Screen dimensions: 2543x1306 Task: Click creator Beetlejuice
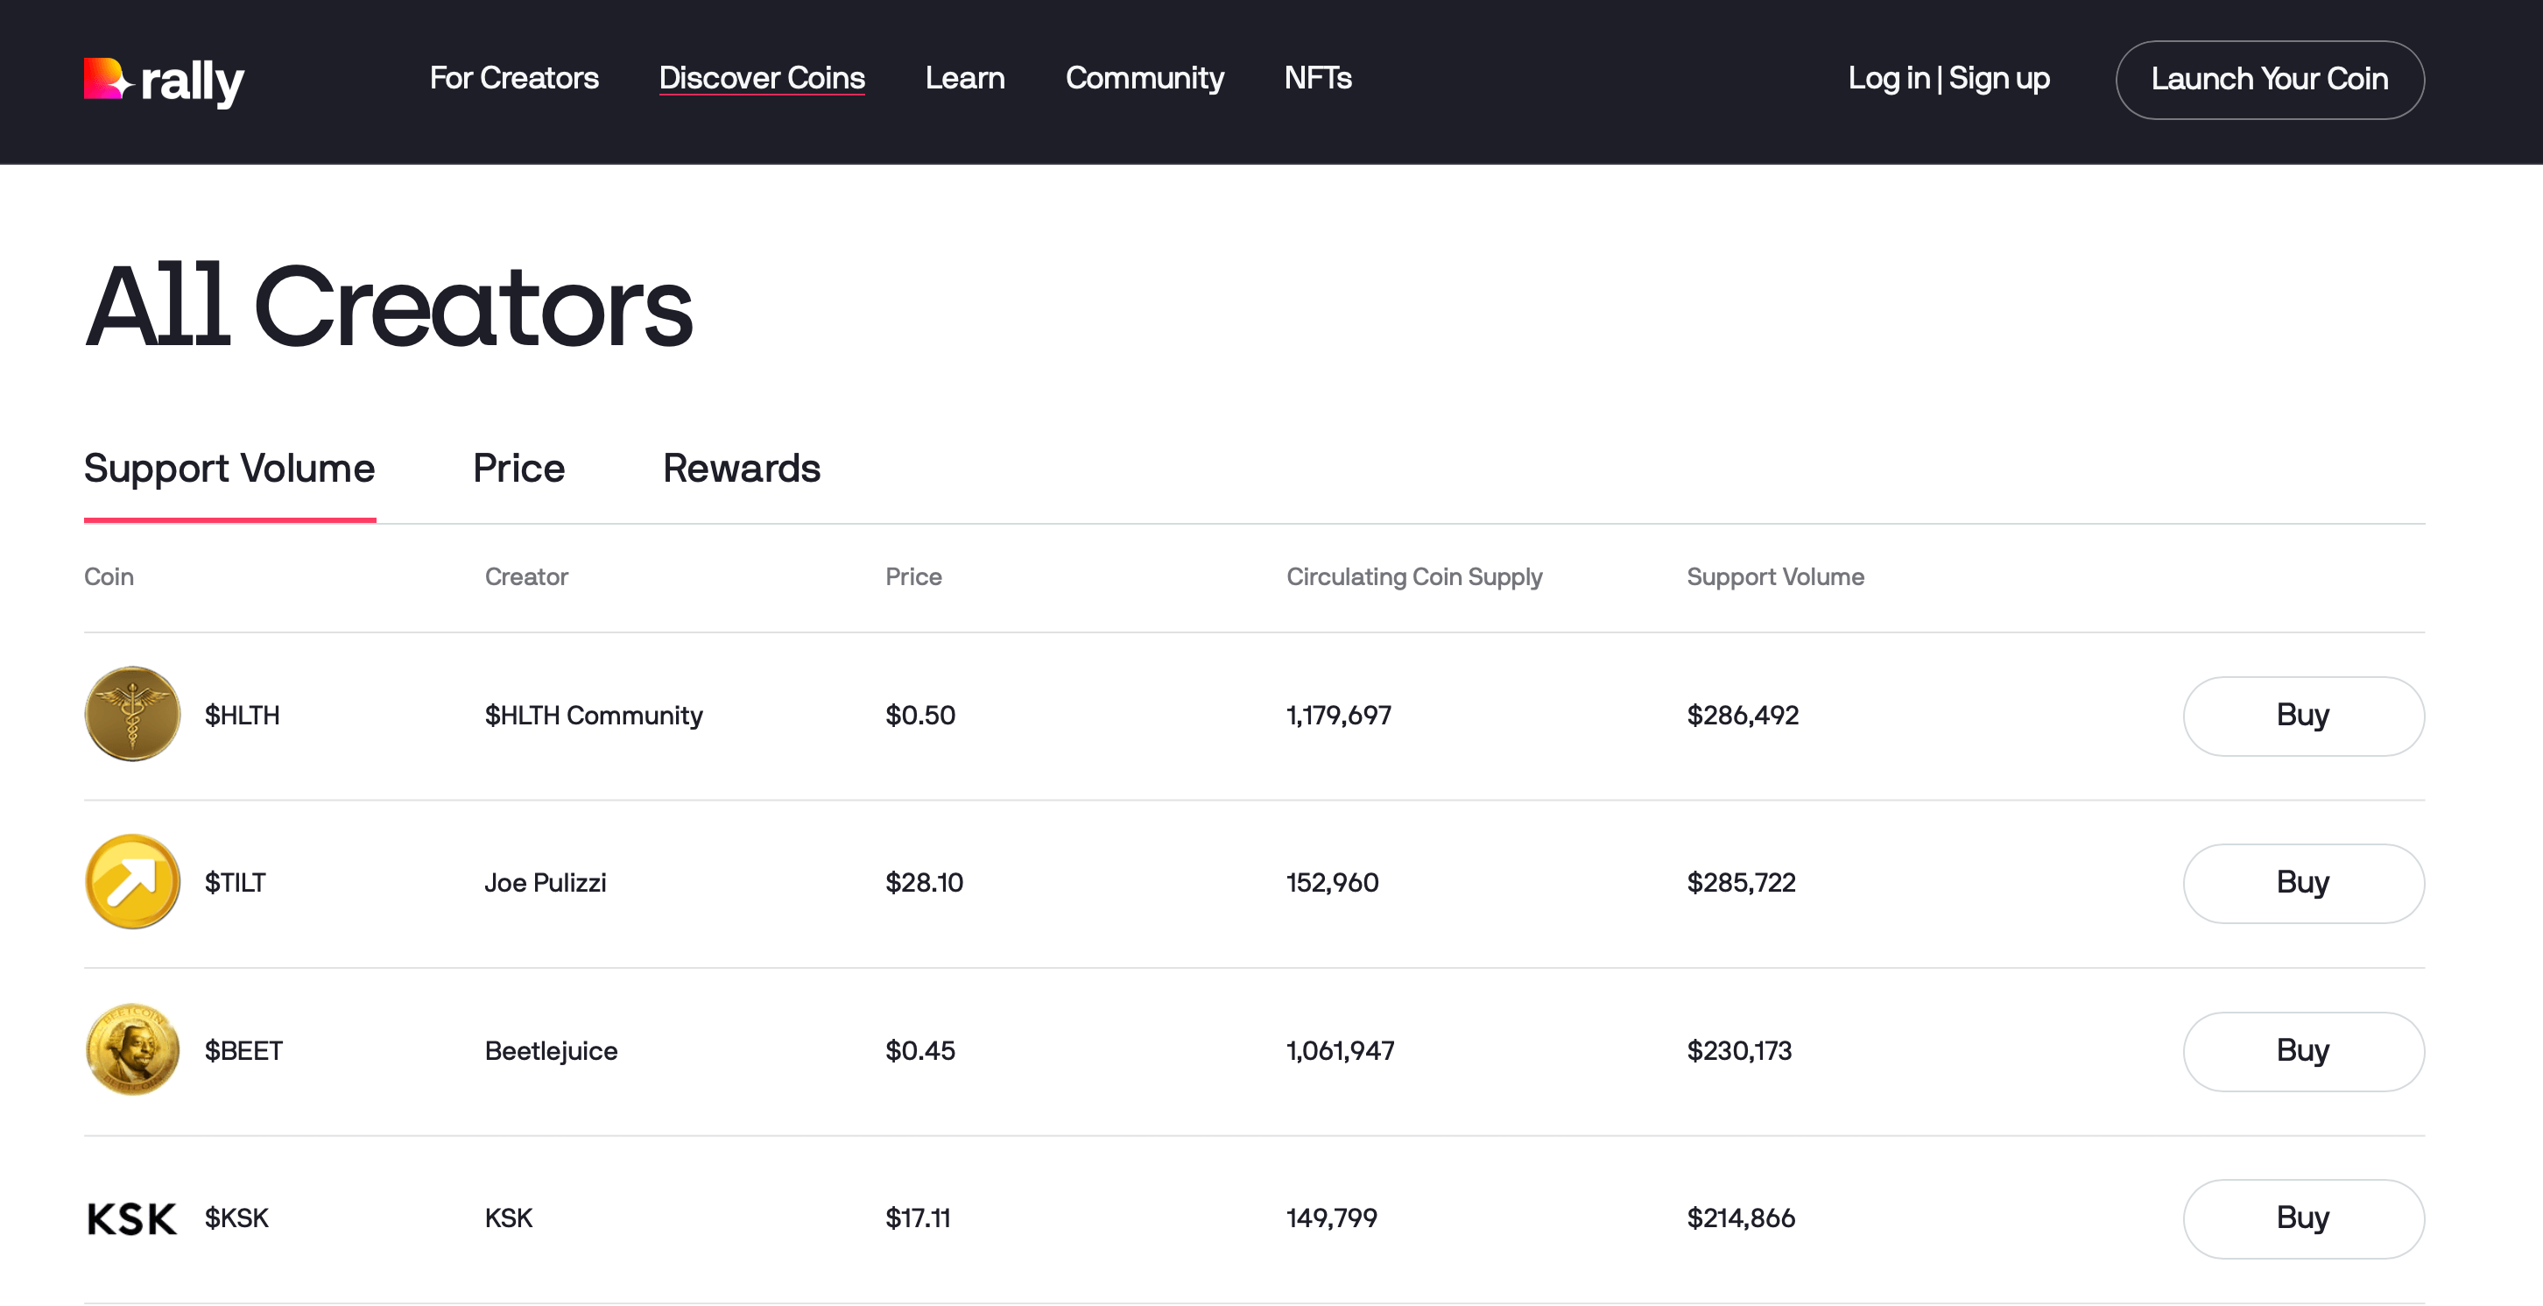coord(551,1050)
